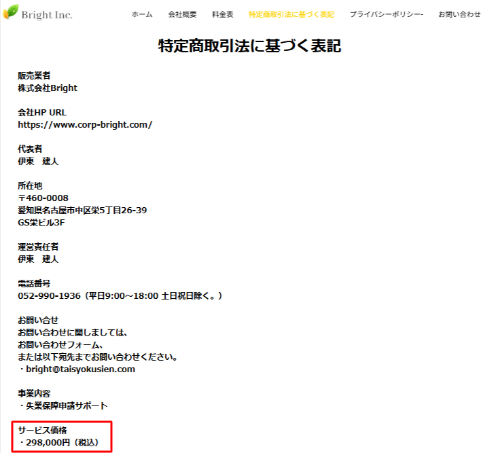Go to the 会社概要 page
Viewport: 483px width, 453px height.
click(x=182, y=14)
